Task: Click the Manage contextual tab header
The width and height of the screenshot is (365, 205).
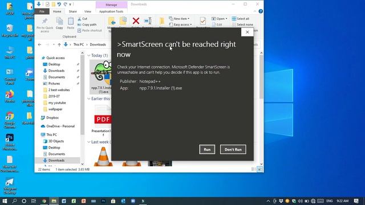Action: pyautogui.click(x=111, y=5)
